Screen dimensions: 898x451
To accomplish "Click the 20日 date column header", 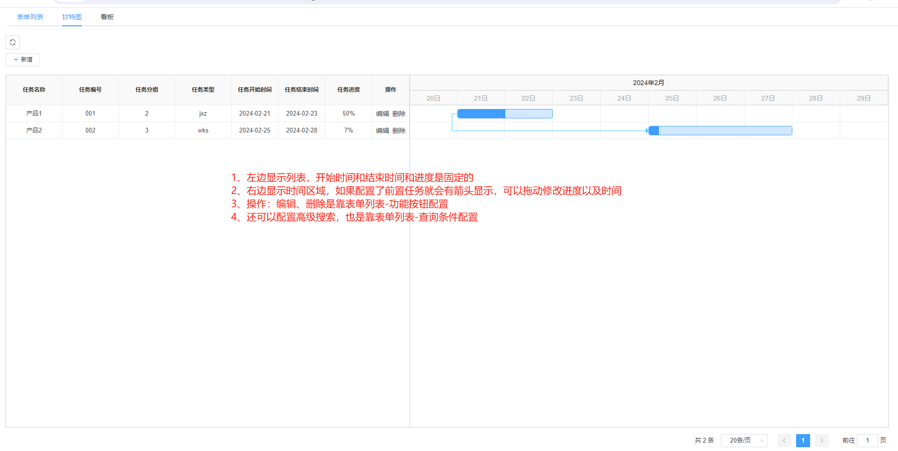I will tap(433, 98).
